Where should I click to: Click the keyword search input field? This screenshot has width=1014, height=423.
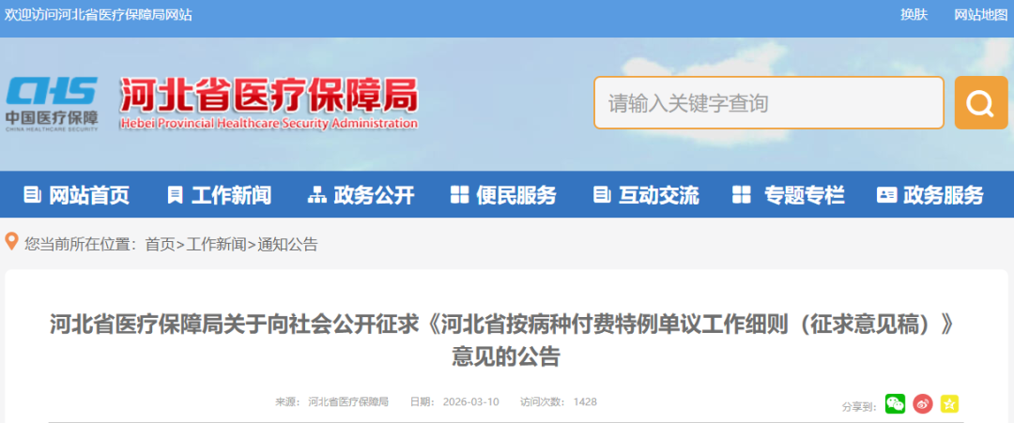click(x=769, y=102)
